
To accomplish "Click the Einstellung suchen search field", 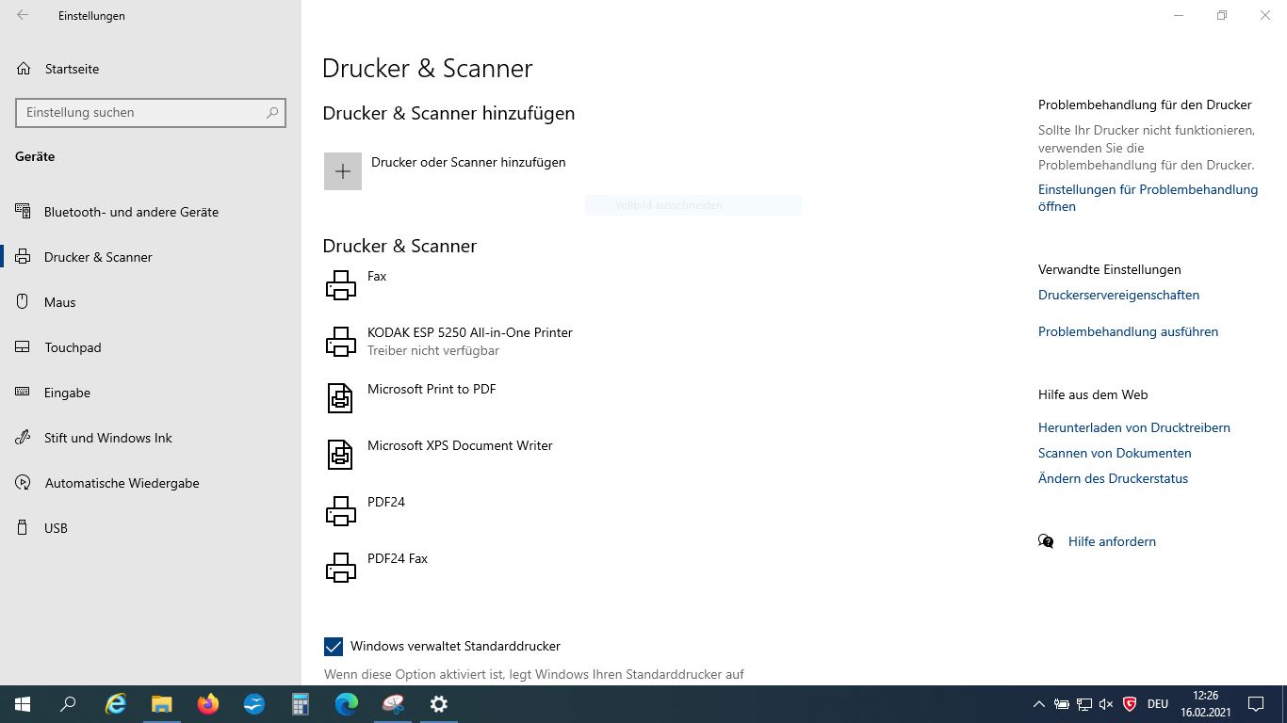I will 151,112.
